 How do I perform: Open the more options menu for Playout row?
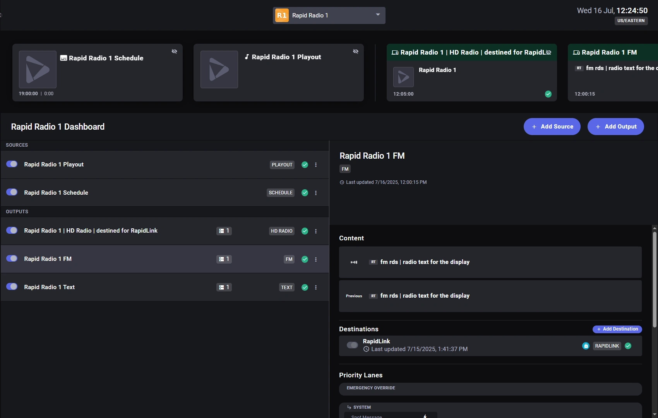tap(316, 165)
